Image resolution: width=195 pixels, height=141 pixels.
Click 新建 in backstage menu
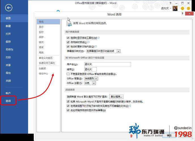click(x=14, y=26)
